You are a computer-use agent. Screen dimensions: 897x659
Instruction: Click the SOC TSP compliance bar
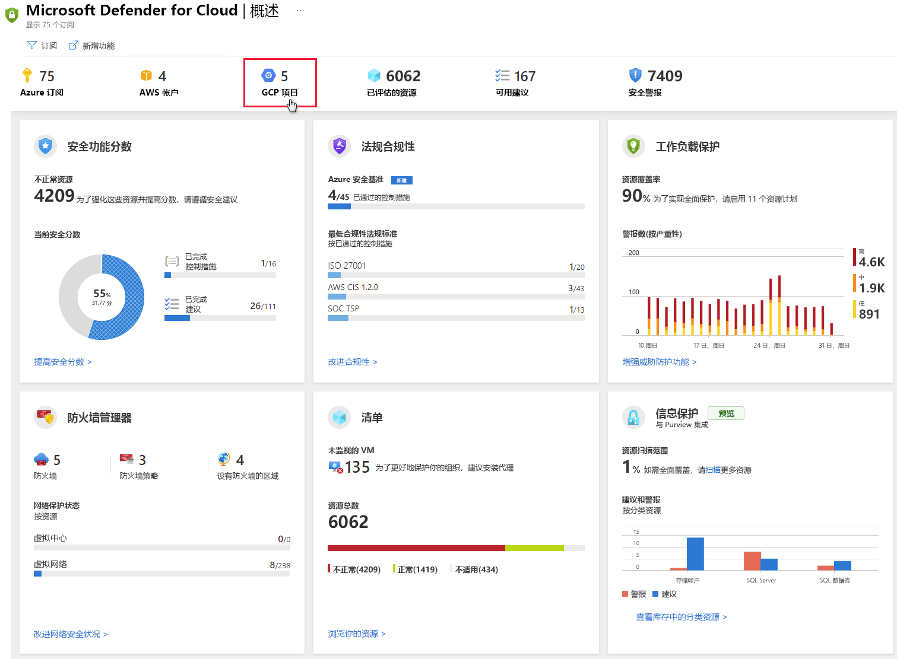[456, 318]
